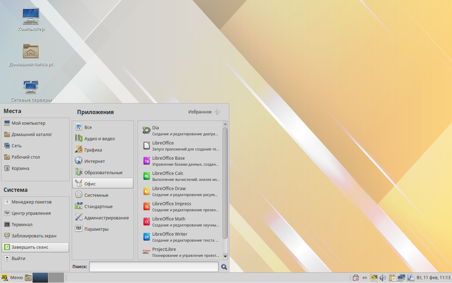This screenshot has height=283, width=452.
Task: Open Dia diagram editor from Office list
Action: coord(181,130)
